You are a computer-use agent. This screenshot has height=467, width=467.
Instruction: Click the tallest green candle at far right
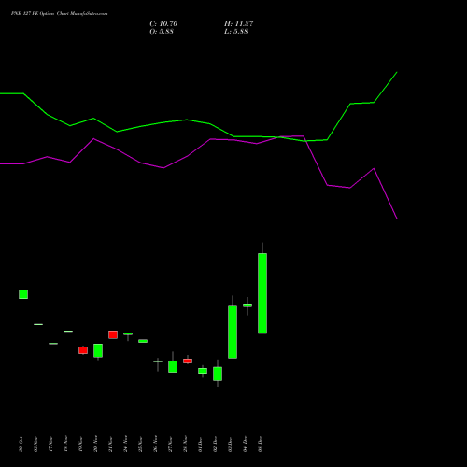262,293
